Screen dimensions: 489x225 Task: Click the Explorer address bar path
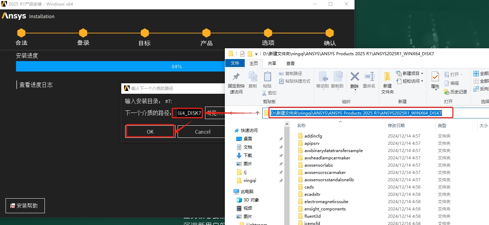point(356,113)
